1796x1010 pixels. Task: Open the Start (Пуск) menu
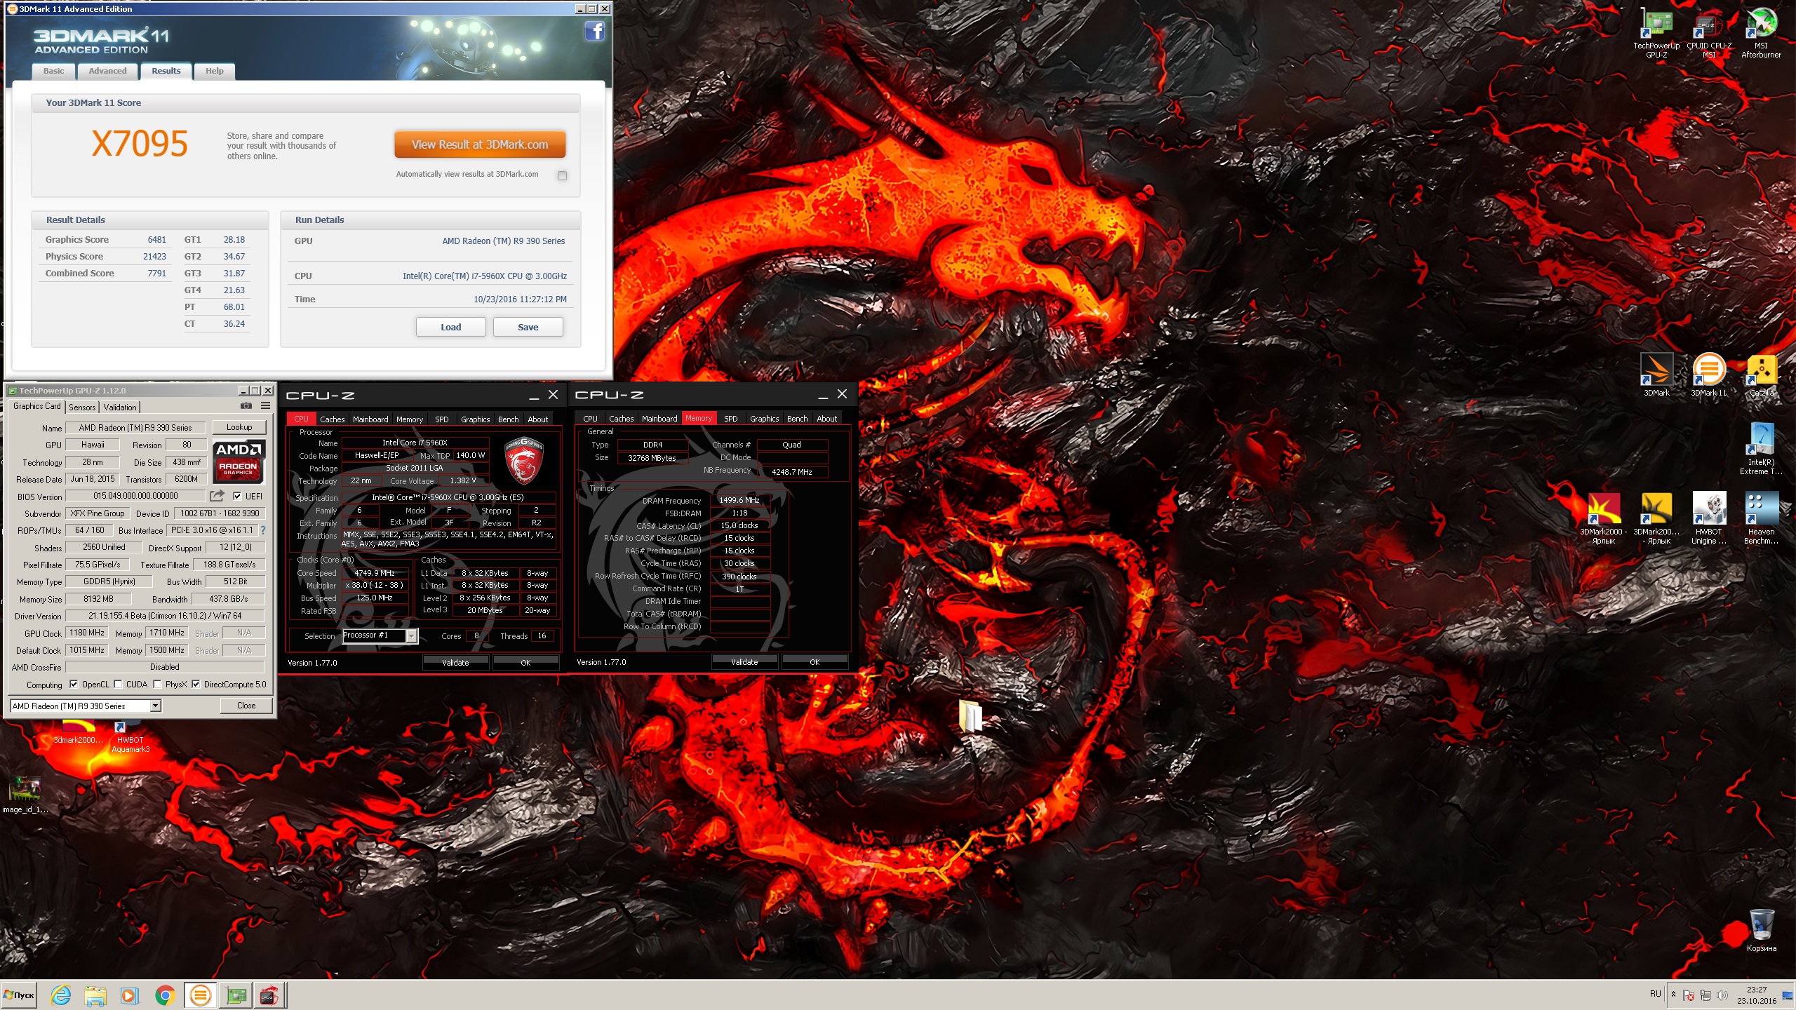19,995
